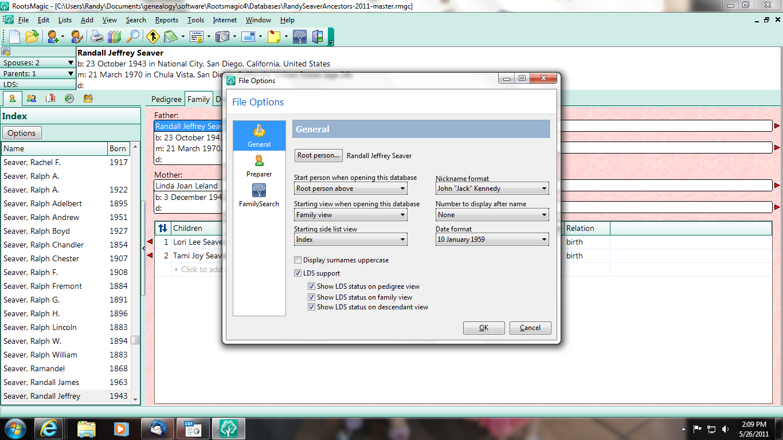Image resolution: width=783 pixels, height=440 pixels.
Task: Toggle Show LDS status on family view
Action: click(312, 297)
